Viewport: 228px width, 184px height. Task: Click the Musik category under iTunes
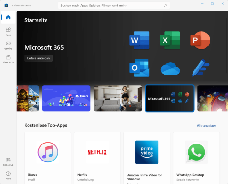31,180
